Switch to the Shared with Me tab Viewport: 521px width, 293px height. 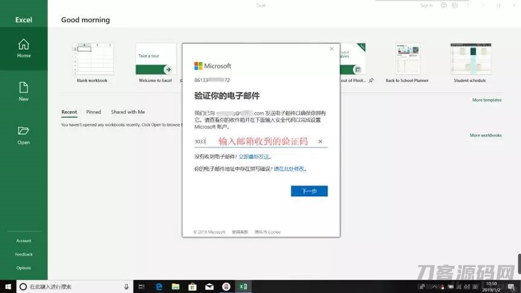tap(128, 112)
